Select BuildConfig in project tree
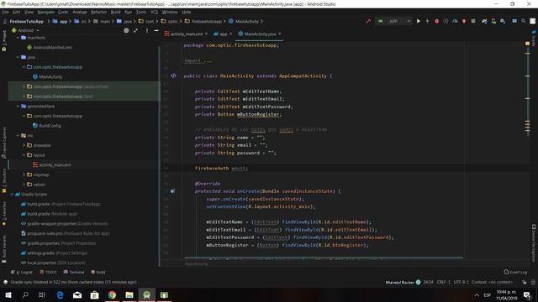The width and height of the screenshot is (538, 302). pos(50,126)
